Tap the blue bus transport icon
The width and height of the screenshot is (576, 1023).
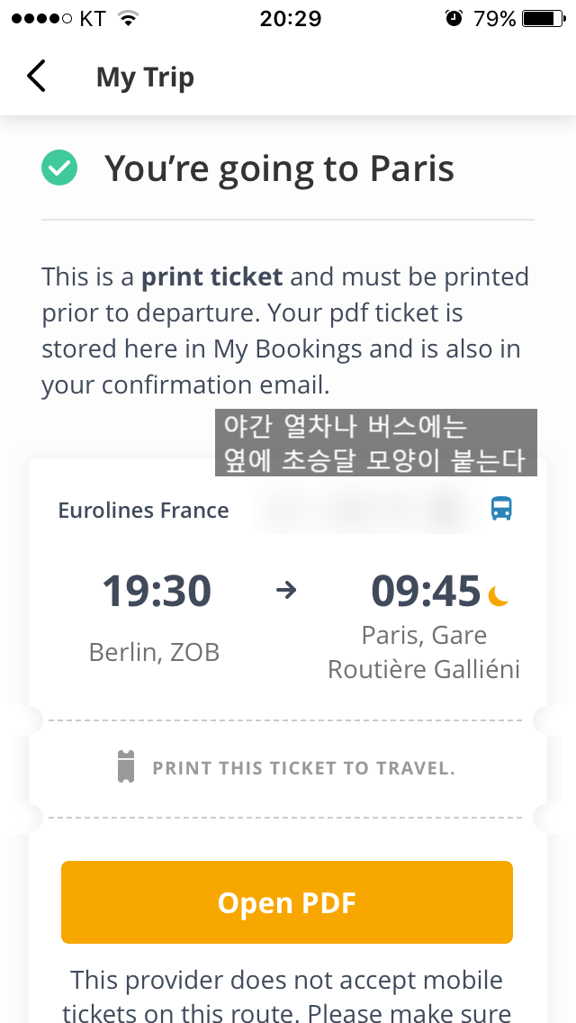501,509
